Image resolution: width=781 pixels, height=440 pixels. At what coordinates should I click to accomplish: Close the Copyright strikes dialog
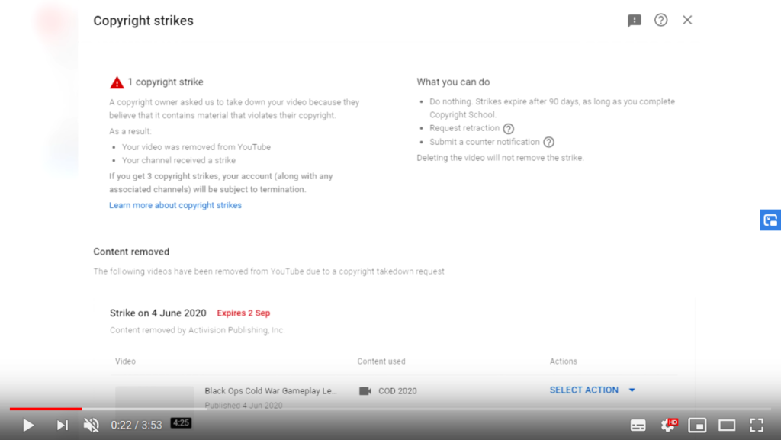click(687, 20)
